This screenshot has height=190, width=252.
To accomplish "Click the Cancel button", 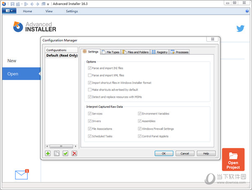I will (185, 153).
